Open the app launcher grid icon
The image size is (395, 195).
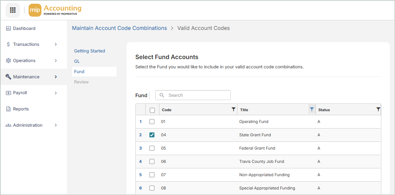tap(13, 10)
